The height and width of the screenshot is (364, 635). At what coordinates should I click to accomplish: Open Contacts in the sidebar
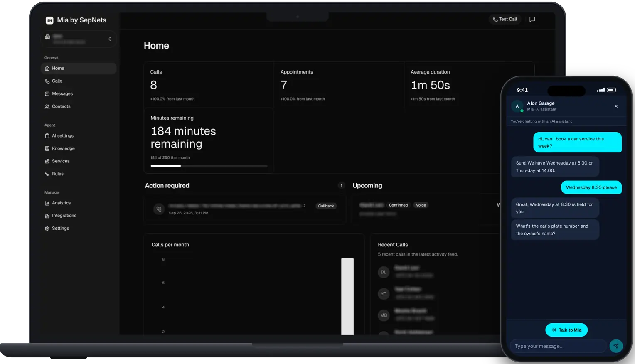tap(79, 106)
